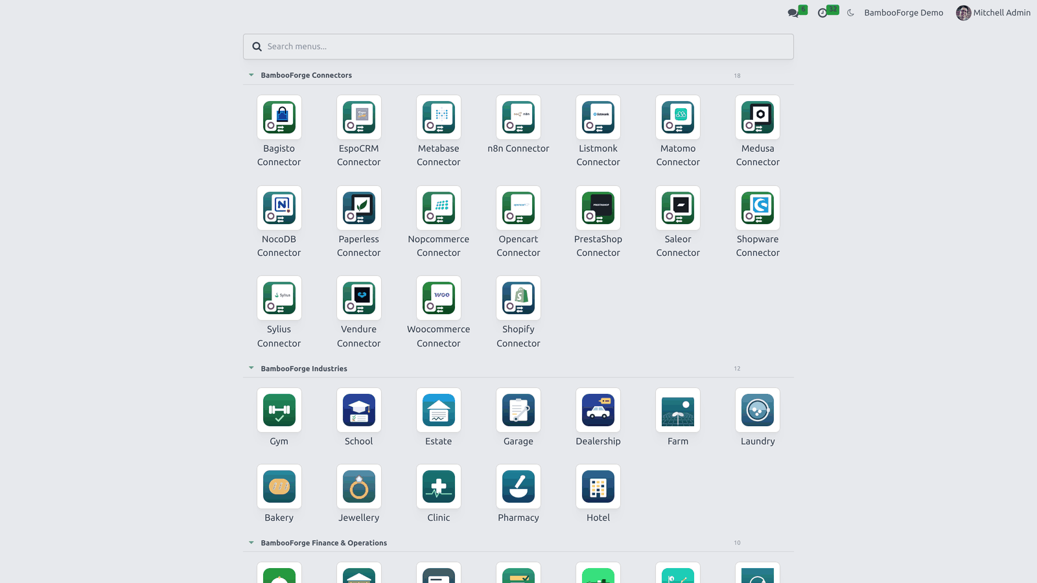Click the Shopify Connector icon
Viewport: 1037px width, 583px height.
click(x=518, y=298)
